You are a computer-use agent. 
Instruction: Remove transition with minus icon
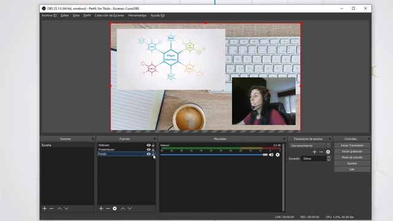tap(321, 152)
